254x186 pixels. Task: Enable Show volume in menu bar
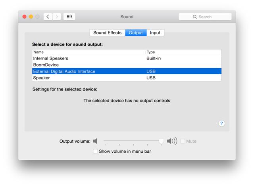(x=95, y=151)
